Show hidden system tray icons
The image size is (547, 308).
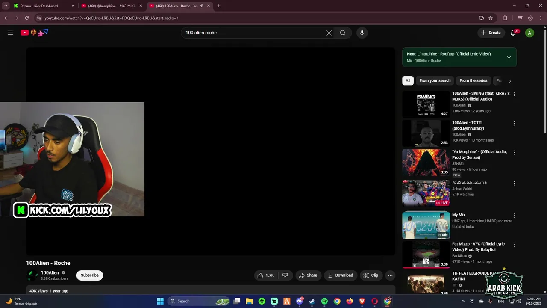463,301
